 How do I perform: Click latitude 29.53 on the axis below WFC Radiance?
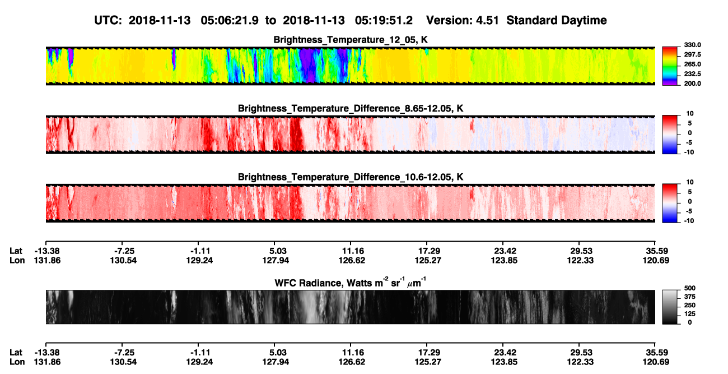pyautogui.click(x=579, y=352)
